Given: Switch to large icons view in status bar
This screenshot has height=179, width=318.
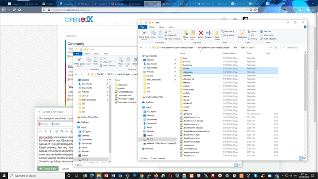Looking at the screenshot, I should 304,158.
